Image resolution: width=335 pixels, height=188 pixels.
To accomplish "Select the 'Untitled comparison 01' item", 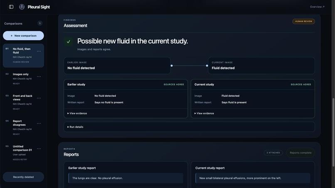I will tap(23, 153).
